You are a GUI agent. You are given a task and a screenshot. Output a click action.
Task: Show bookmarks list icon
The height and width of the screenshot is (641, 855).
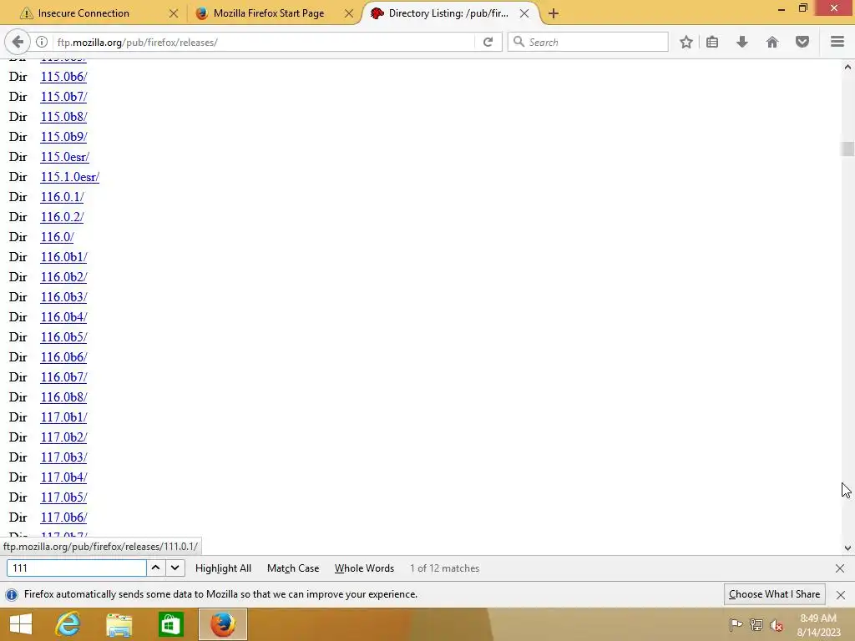[712, 42]
